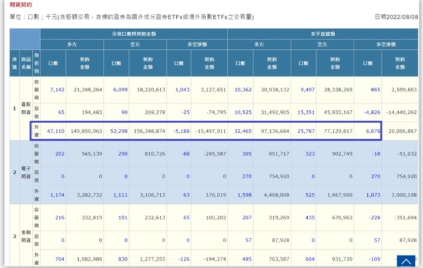
Task: Select the date text 2022/08/08
Action: coord(404,17)
